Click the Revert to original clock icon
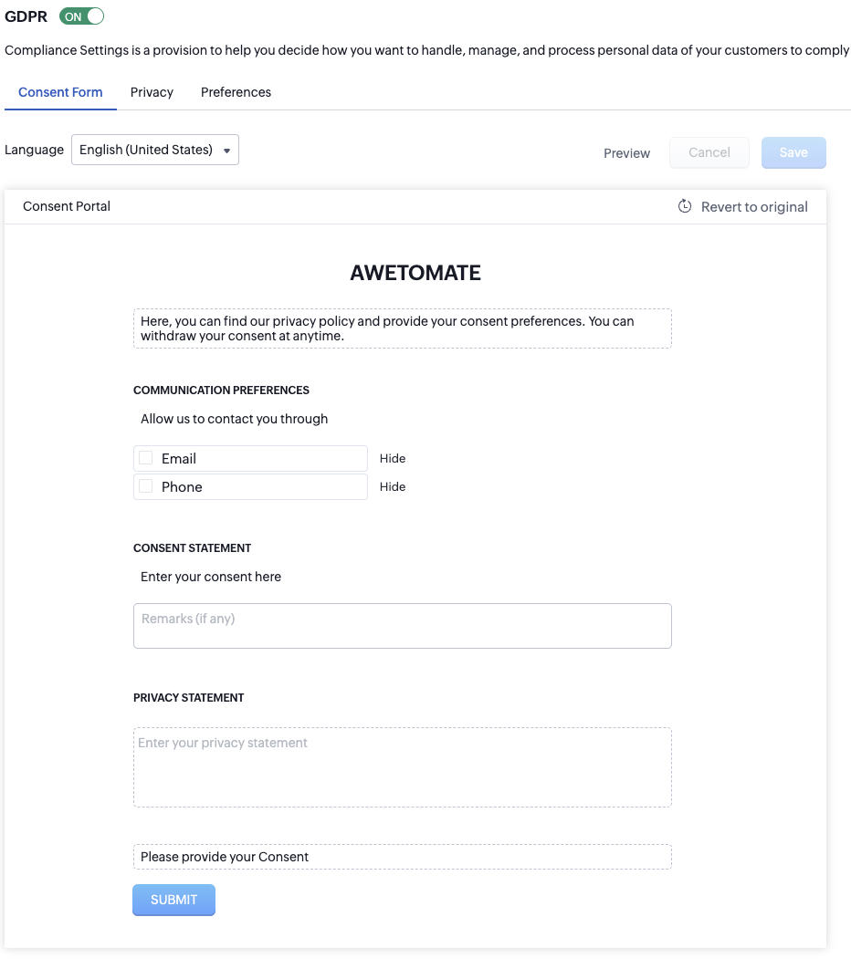 point(685,206)
